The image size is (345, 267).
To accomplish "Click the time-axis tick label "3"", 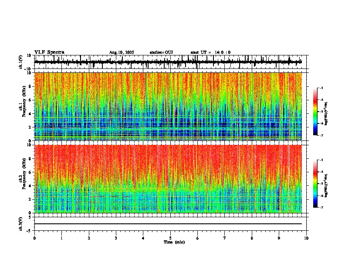I will point(116,238).
